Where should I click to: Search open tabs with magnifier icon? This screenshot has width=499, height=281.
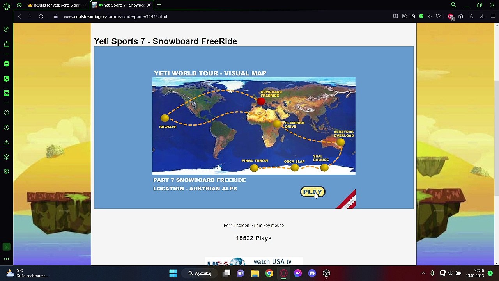(453, 5)
